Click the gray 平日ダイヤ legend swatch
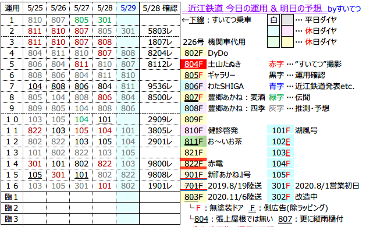The image size is (366, 227). click(x=287, y=20)
